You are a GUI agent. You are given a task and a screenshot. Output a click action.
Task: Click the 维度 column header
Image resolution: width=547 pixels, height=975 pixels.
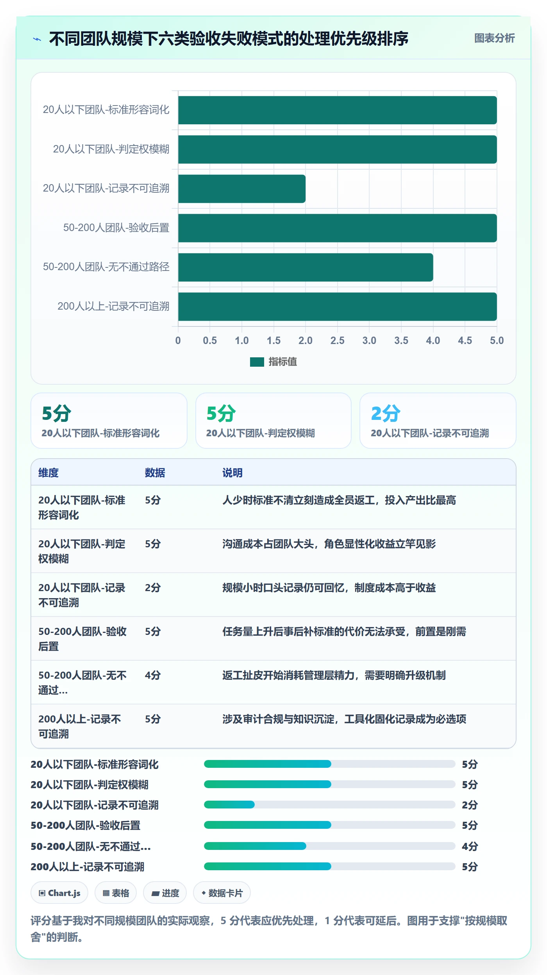tap(48, 473)
